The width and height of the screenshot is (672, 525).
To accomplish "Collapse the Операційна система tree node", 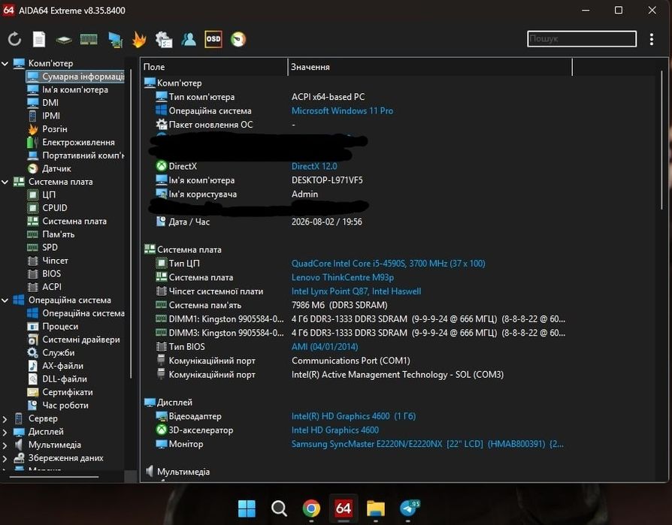I will pos(5,300).
